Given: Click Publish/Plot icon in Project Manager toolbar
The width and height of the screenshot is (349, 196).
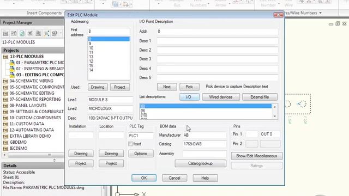Looking at the screenshot, I should tap(55, 33).
